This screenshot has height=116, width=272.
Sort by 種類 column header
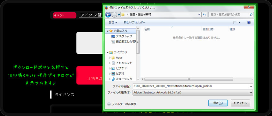coord(232,29)
